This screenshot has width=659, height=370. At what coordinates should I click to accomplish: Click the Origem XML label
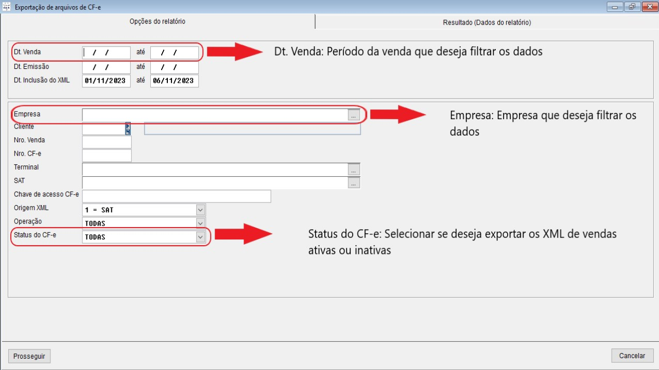click(x=31, y=208)
